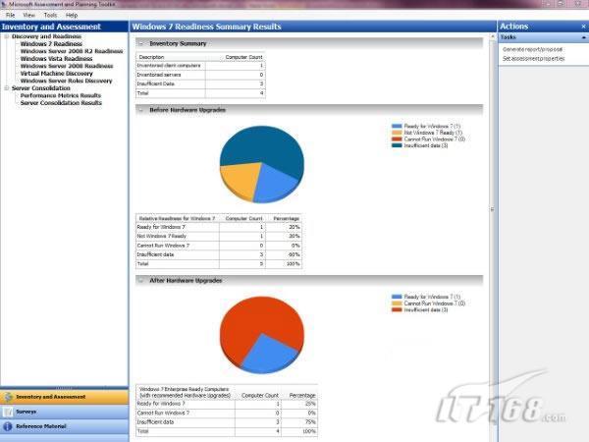Image resolution: width=589 pixels, height=442 pixels.
Task: Click Not Windows 7 Ready legend swatch
Action: (397, 133)
